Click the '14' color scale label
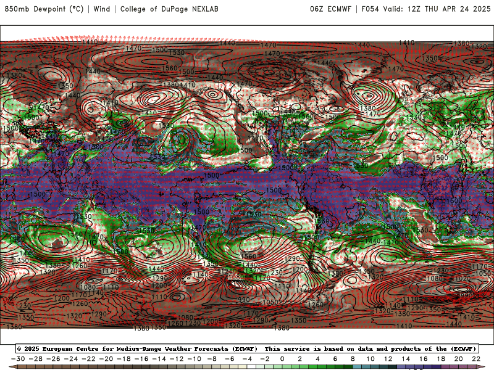 tap(406, 359)
